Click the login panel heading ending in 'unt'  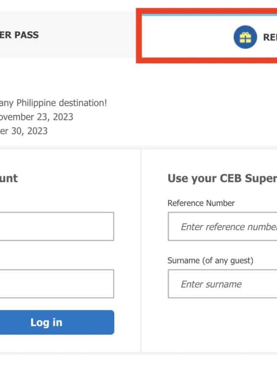9,178
